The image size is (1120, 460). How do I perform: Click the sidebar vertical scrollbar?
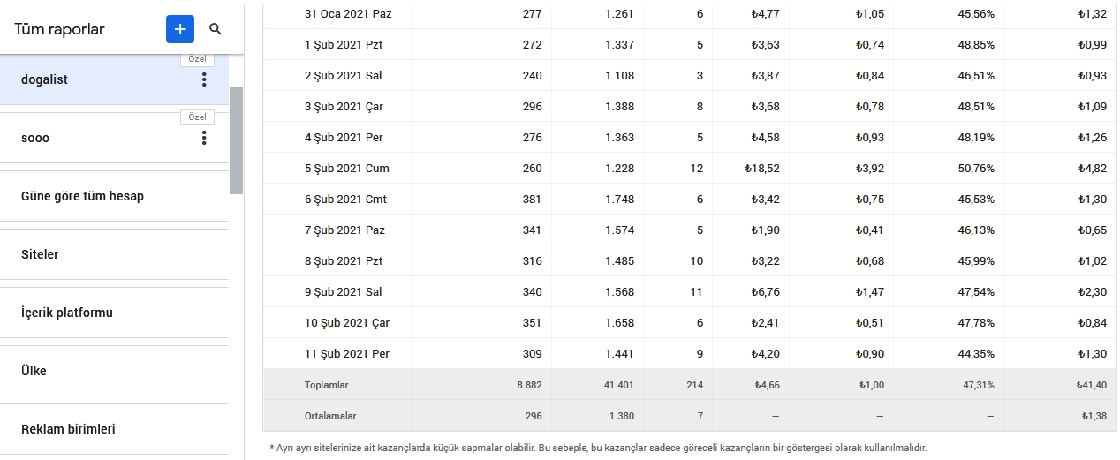pyautogui.click(x=236, y=140)
